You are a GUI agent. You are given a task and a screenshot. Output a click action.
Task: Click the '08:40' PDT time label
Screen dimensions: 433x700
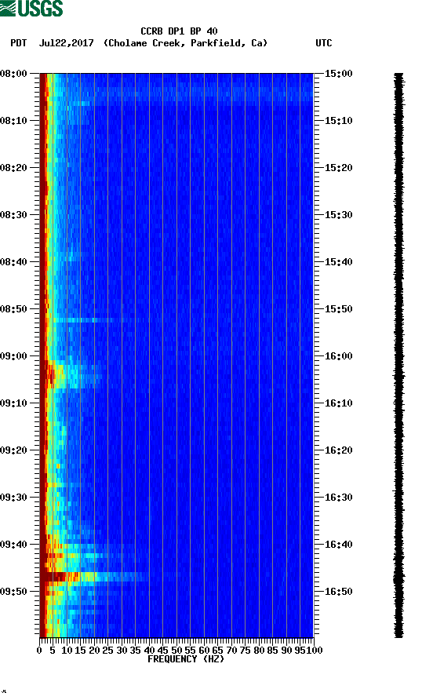[x=14, y=261]
